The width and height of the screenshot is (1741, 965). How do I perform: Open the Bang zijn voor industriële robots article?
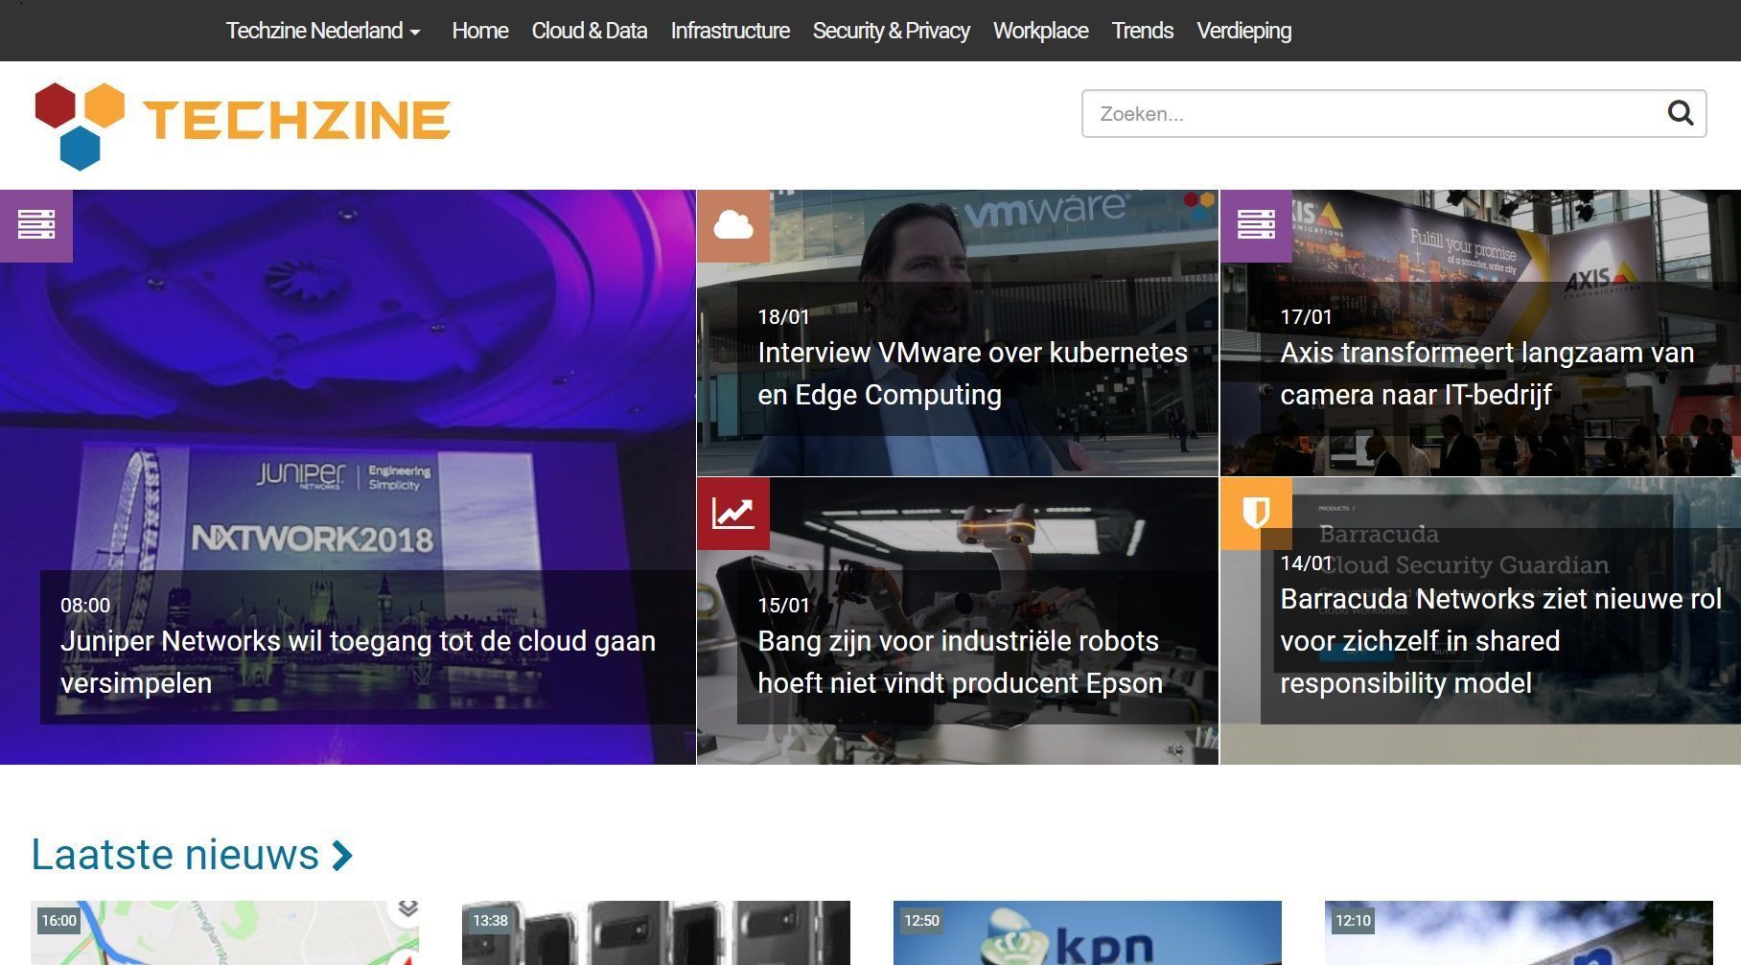[x=960, y=662]
